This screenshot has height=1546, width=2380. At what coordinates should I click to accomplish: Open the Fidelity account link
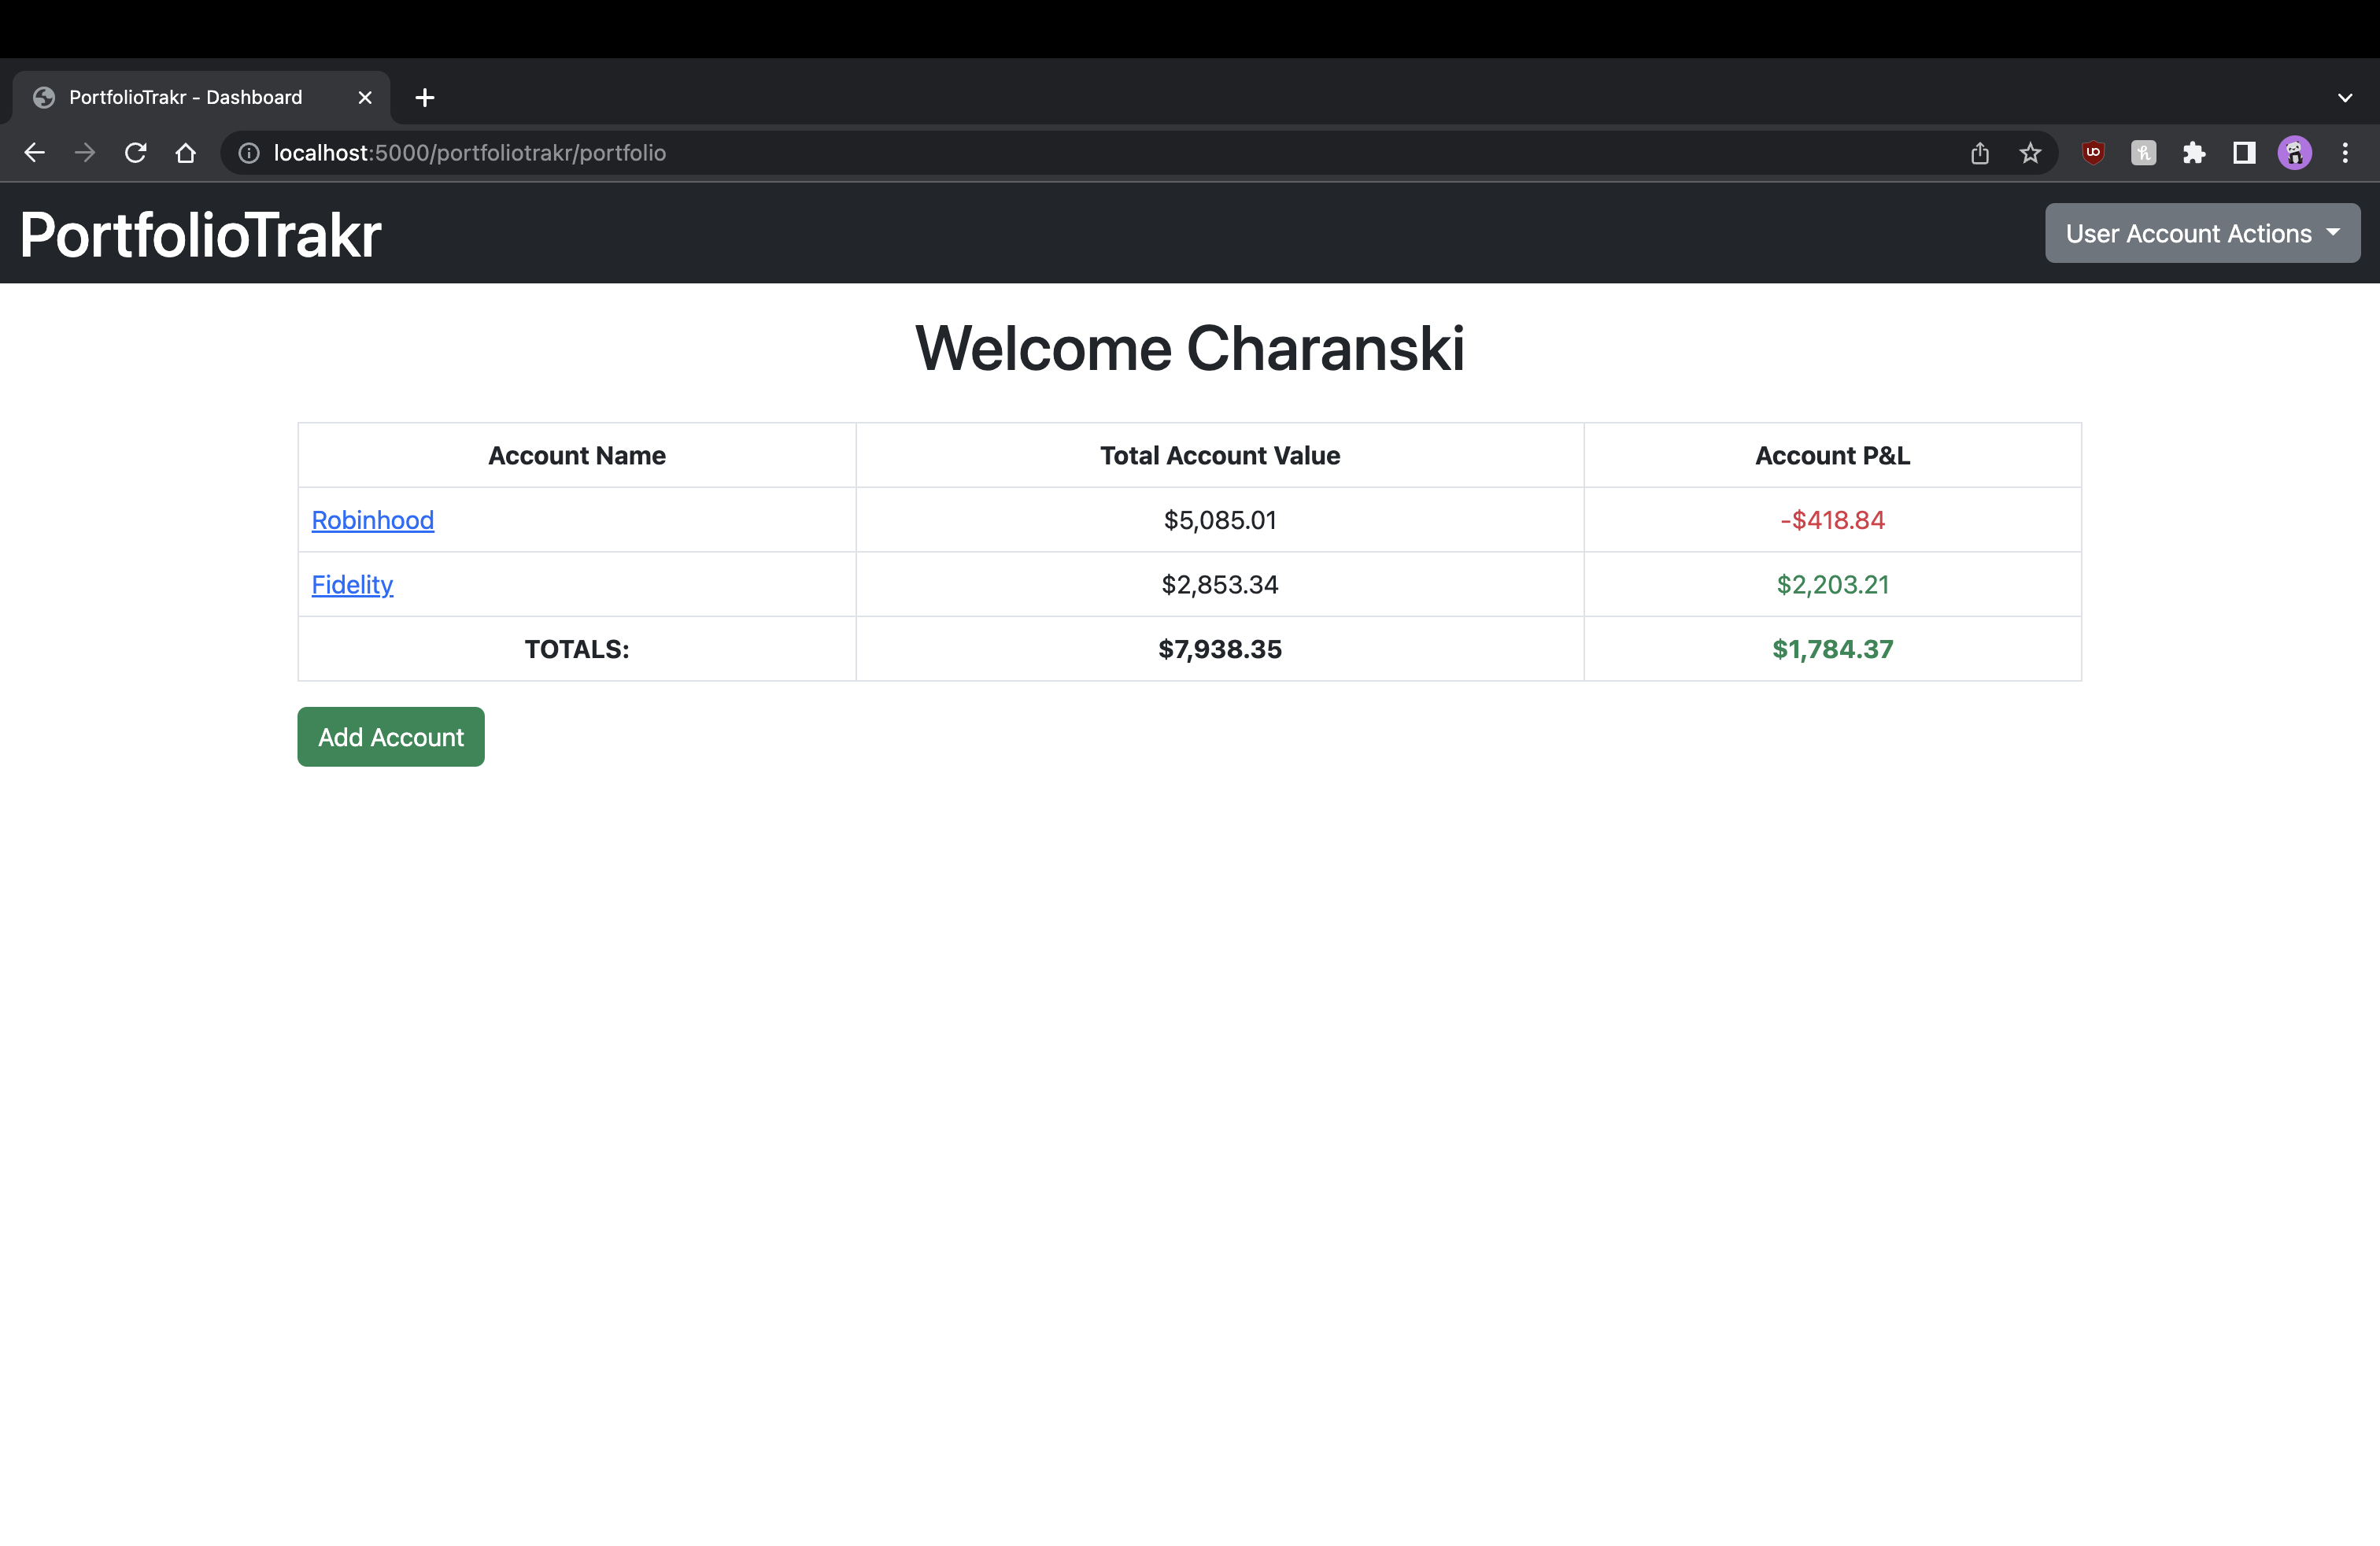tap(352, 585)
